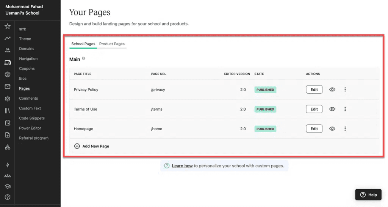Open Custom Text in the Site menu

click(30, 108)
